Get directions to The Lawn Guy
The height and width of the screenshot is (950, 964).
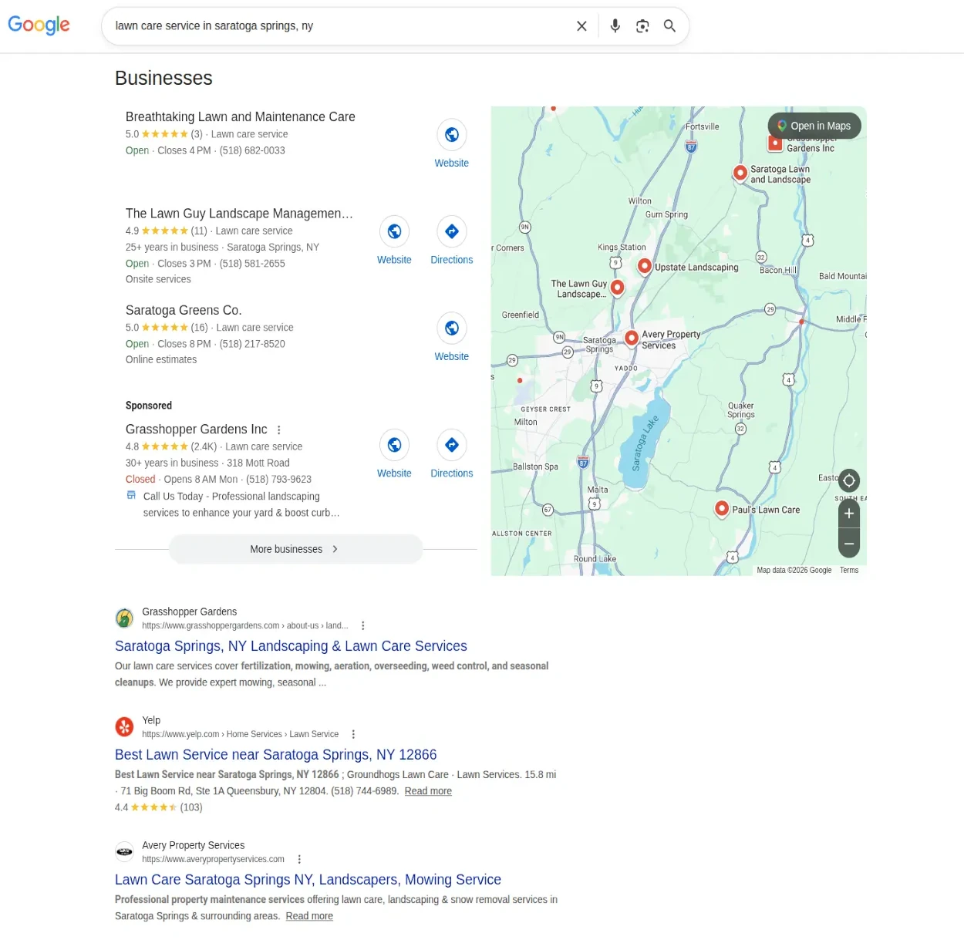pos(452,231)
